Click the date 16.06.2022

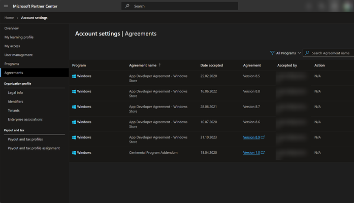click(209, 91)
